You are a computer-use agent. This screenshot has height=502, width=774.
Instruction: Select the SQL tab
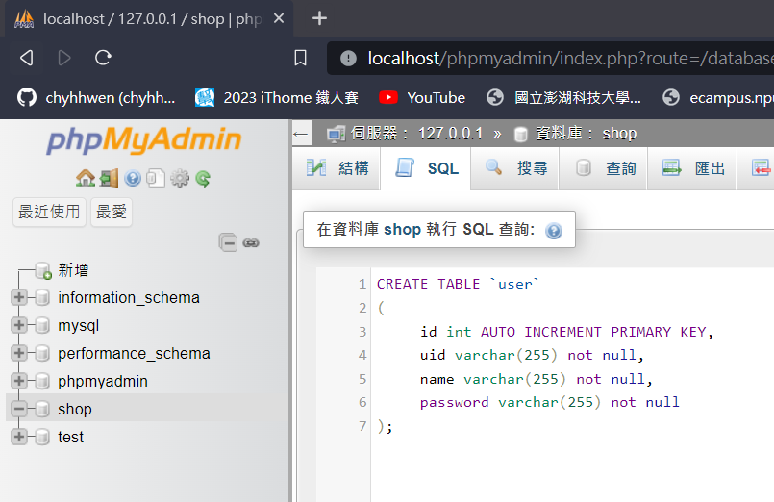tap(426, 168)
